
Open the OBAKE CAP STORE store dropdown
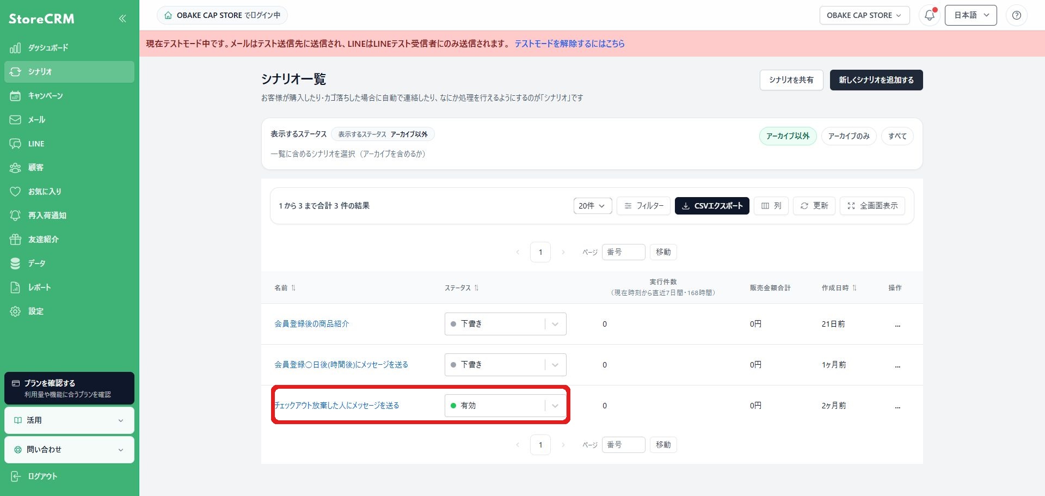coord(864,15)
